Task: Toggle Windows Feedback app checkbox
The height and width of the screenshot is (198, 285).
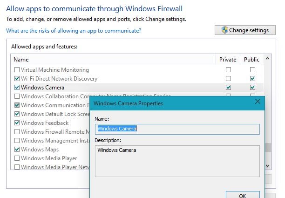Action: [x=17, y=123]
